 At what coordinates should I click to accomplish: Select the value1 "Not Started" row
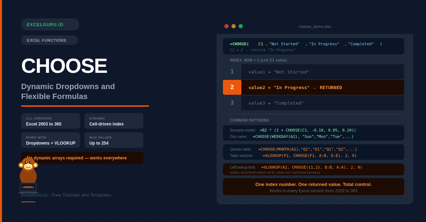(x=322, y=72)
